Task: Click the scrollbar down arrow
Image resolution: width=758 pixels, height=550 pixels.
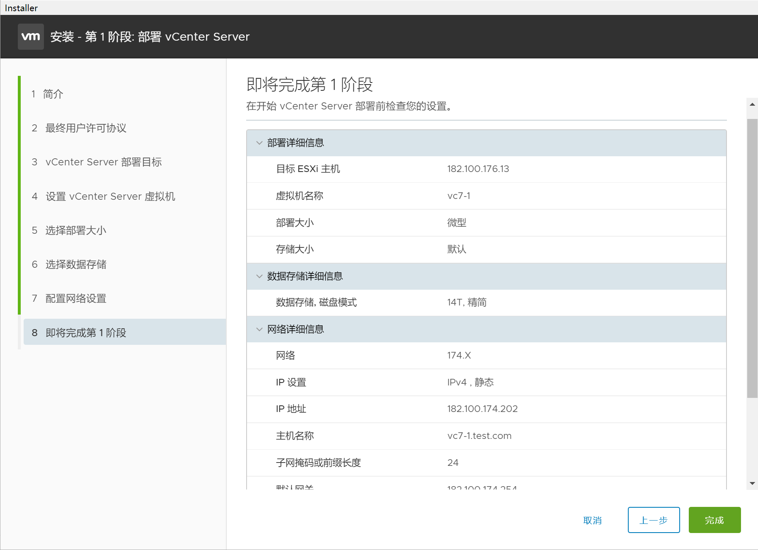Action: (x=752, y=483)
